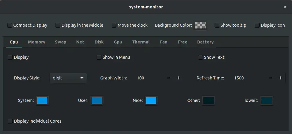Select the Battery tab
The width and height of the screenshot is (292, 134).
point(205,42)
